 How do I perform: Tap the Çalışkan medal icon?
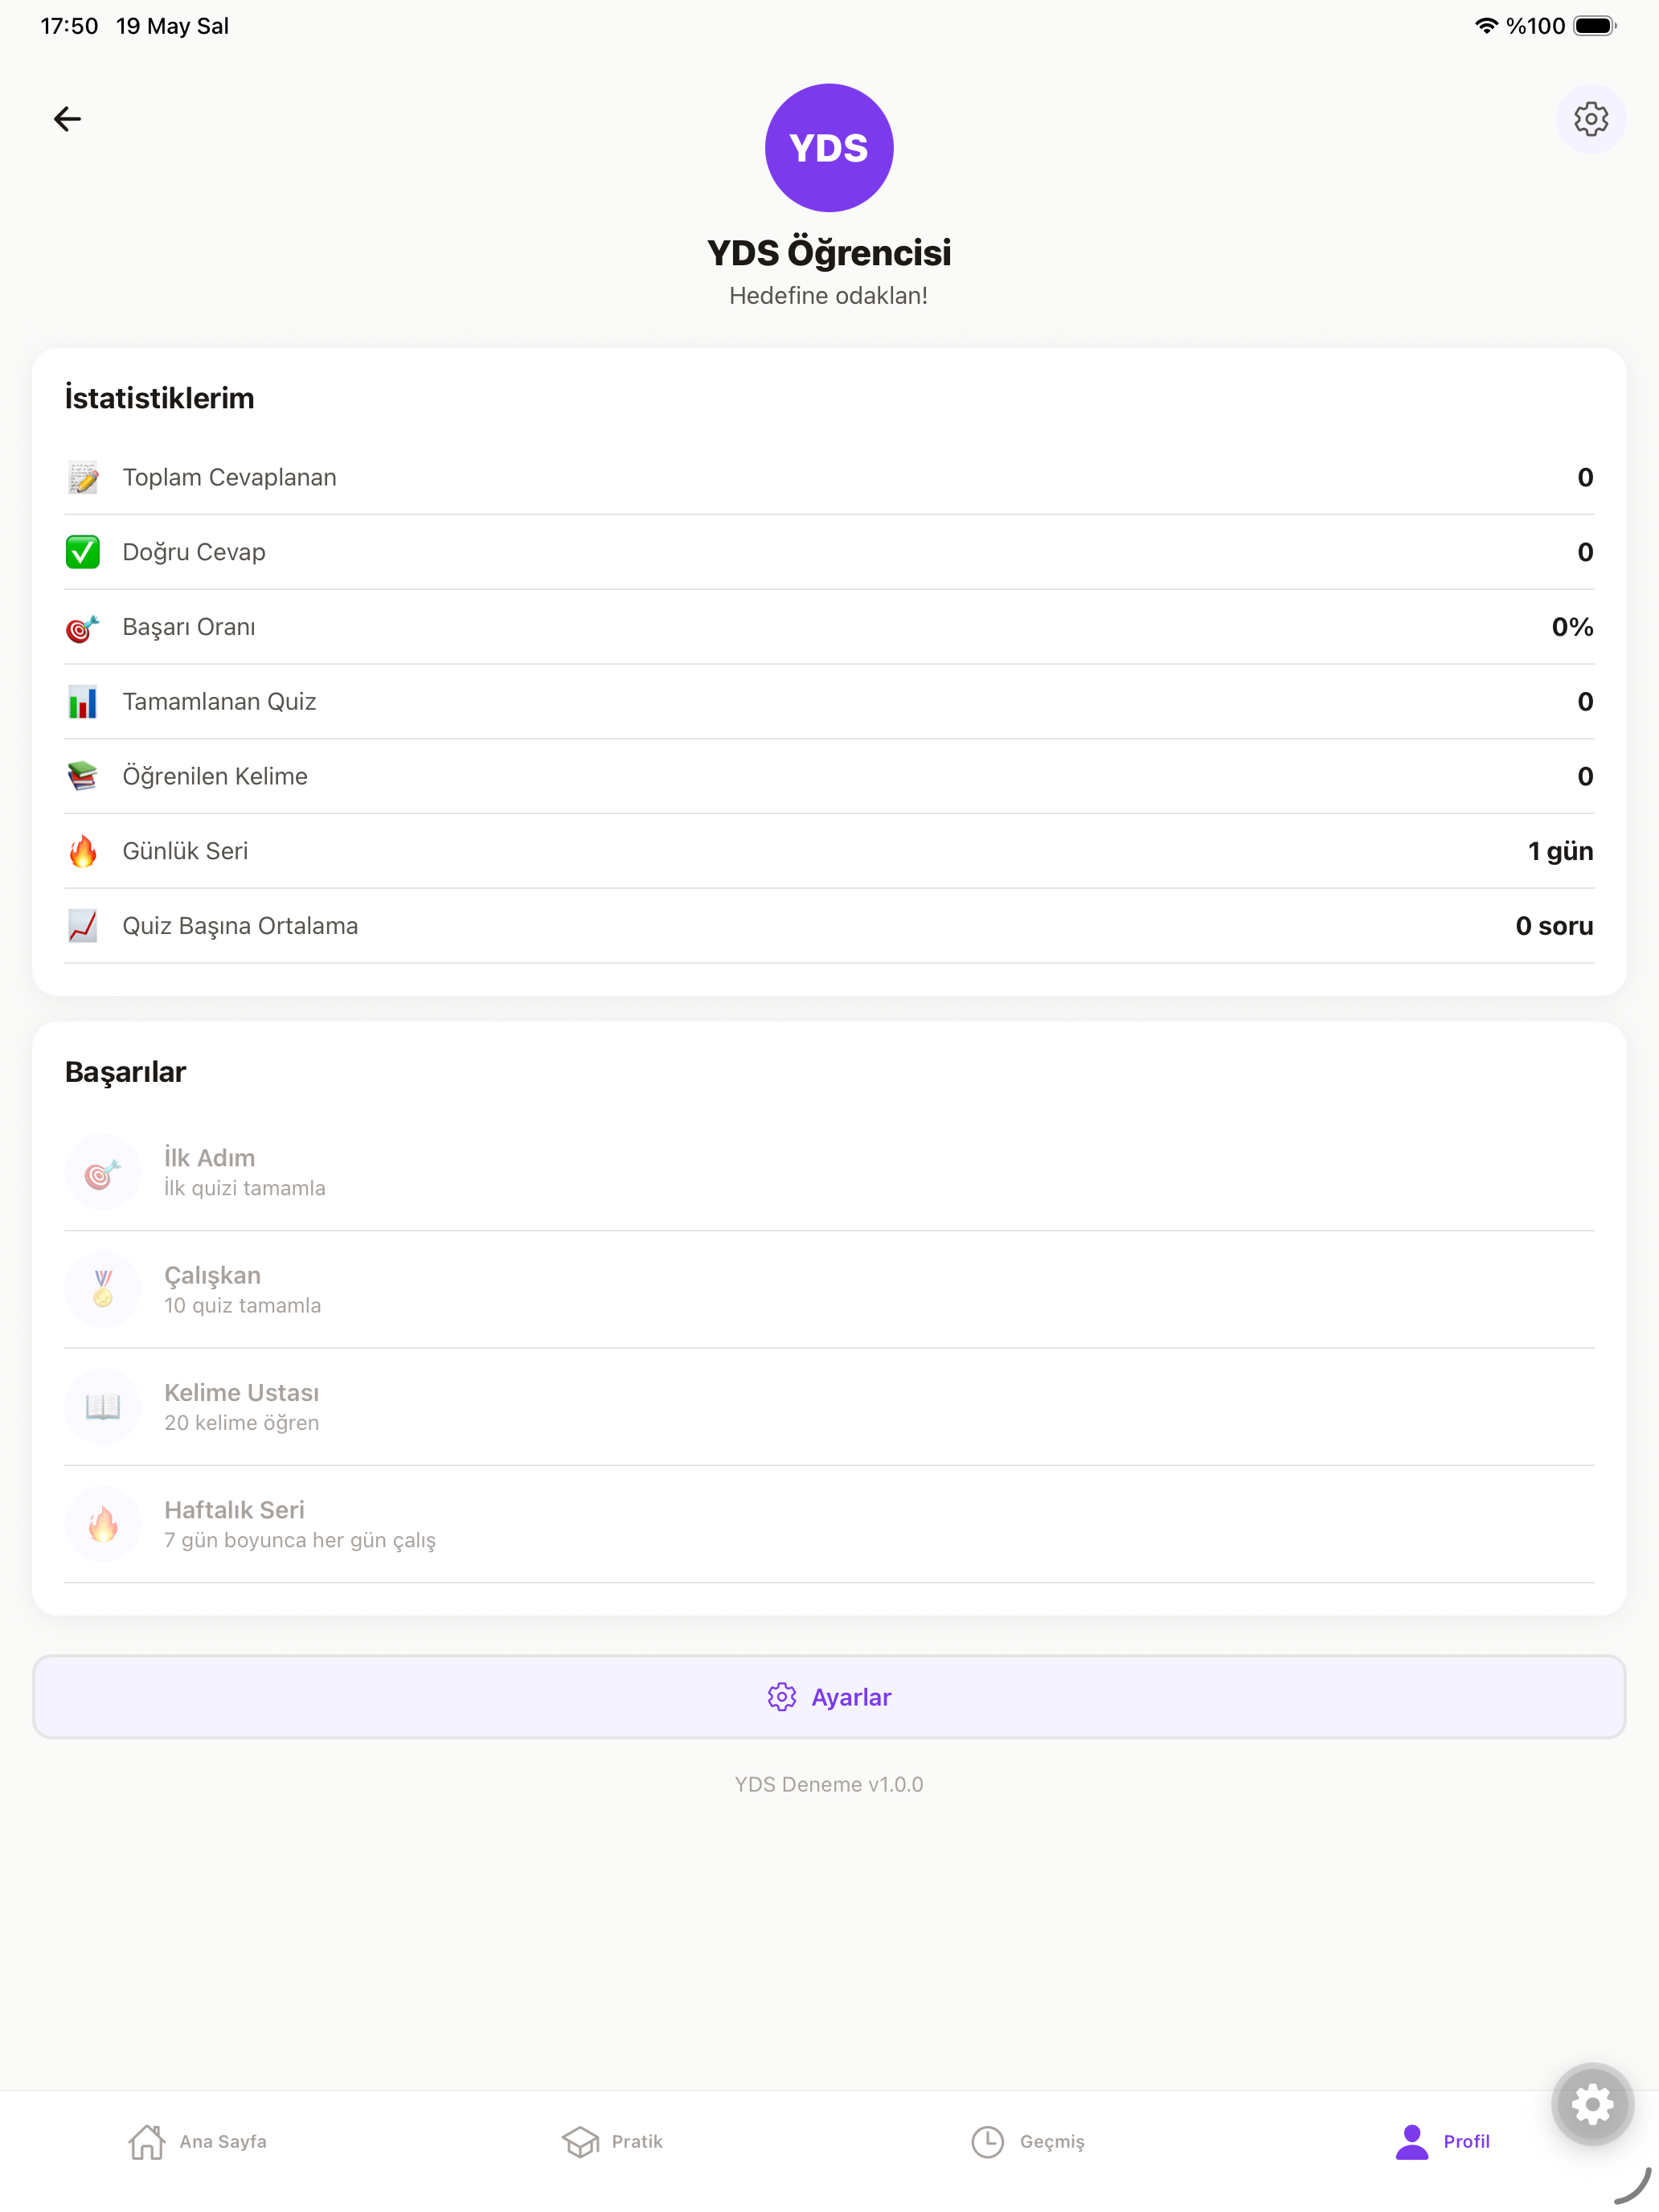pos(103,1289)
